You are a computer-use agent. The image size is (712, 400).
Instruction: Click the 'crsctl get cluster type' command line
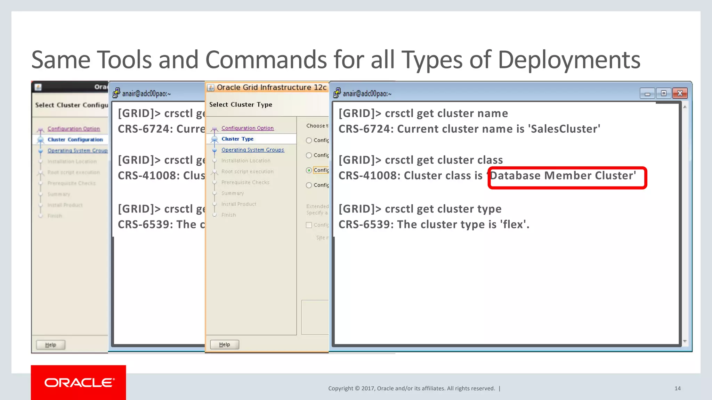pyautogui.click(x=420, y=209)
